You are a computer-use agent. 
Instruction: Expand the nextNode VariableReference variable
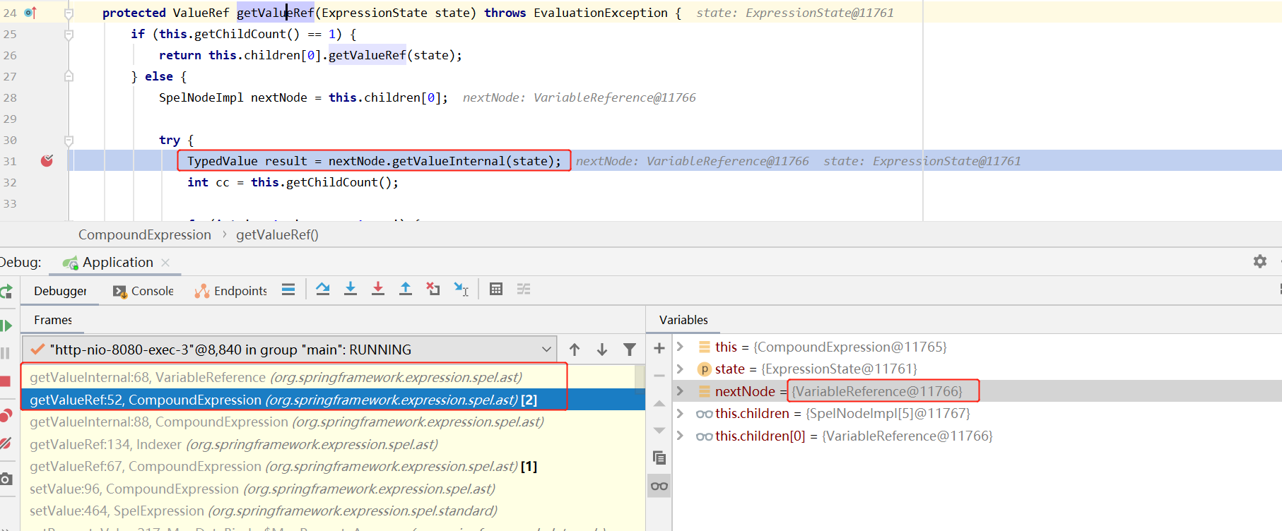click(x=681, y=391)
